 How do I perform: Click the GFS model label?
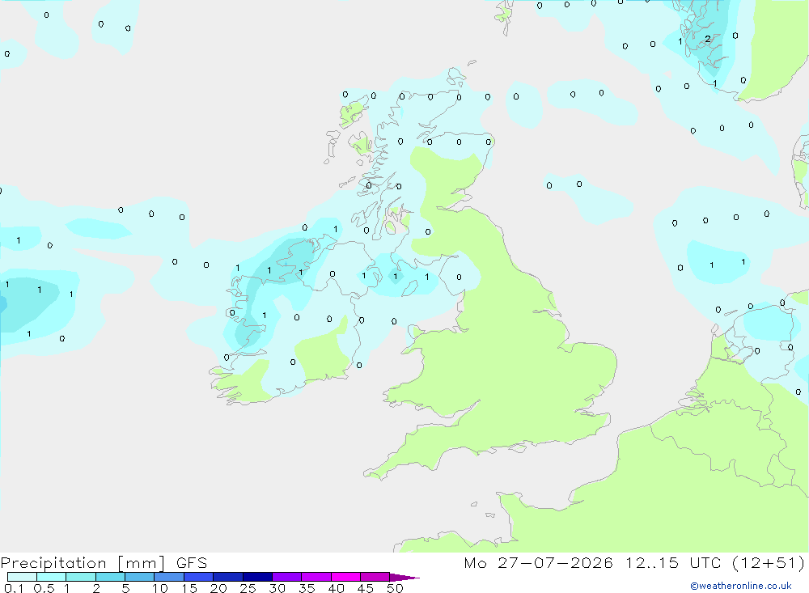coord(192,563)
